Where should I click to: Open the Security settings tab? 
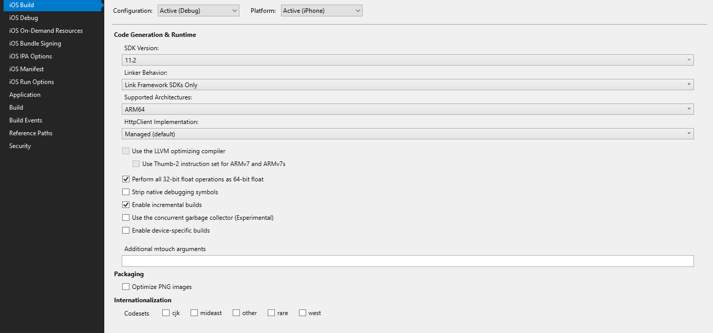click(x=20, y=146)
